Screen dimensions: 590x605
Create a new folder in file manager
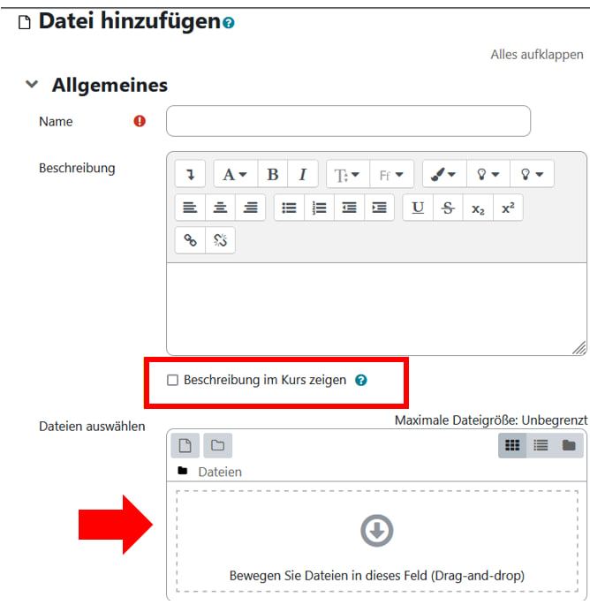(217, 445)
